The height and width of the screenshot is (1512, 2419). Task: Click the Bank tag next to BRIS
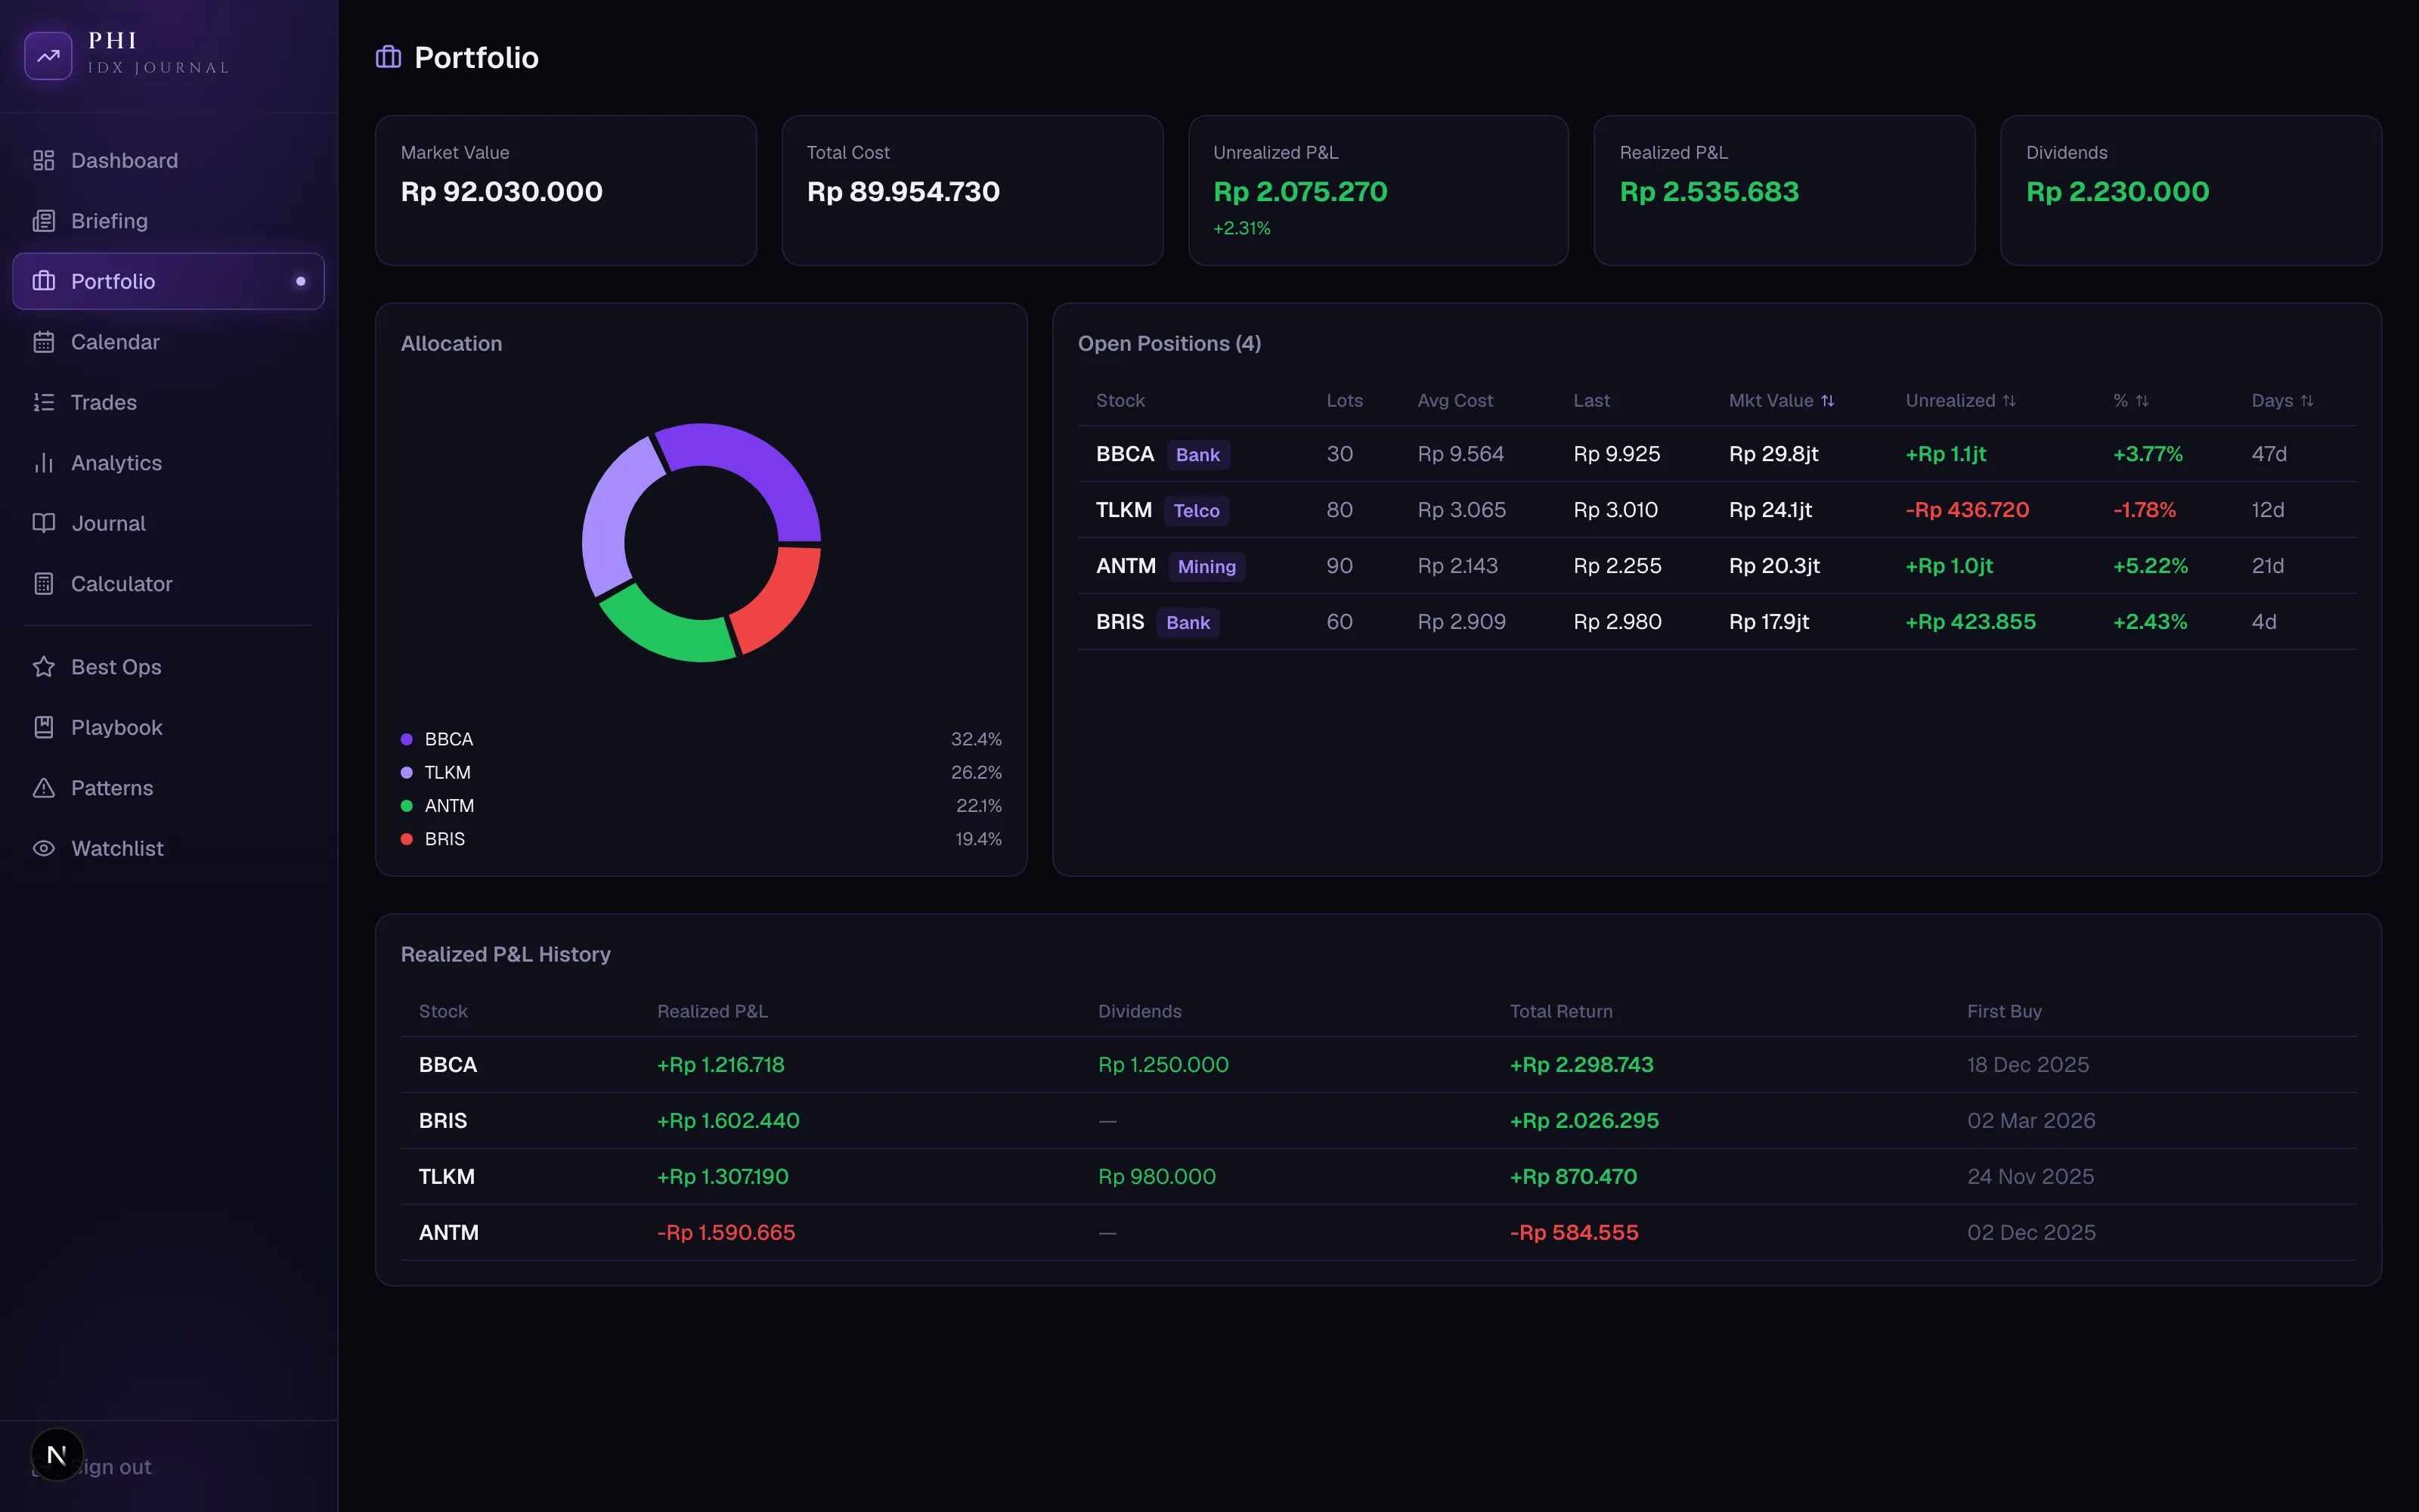point(1188,623)
